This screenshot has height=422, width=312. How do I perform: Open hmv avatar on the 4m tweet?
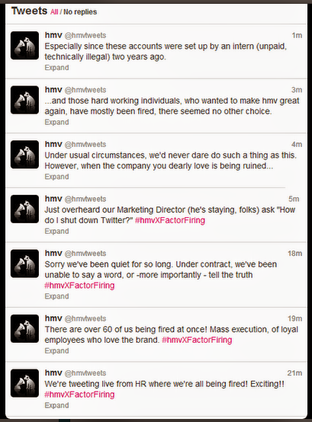point(24,155)
